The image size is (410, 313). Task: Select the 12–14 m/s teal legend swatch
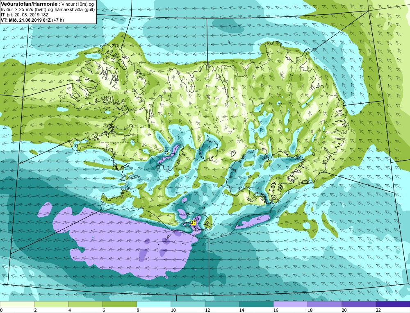[x=222, y=304]
